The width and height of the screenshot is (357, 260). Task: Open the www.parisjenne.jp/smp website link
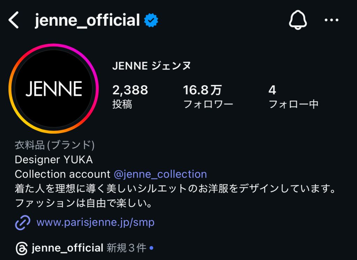pyautogui.click(x=95, y=222)
